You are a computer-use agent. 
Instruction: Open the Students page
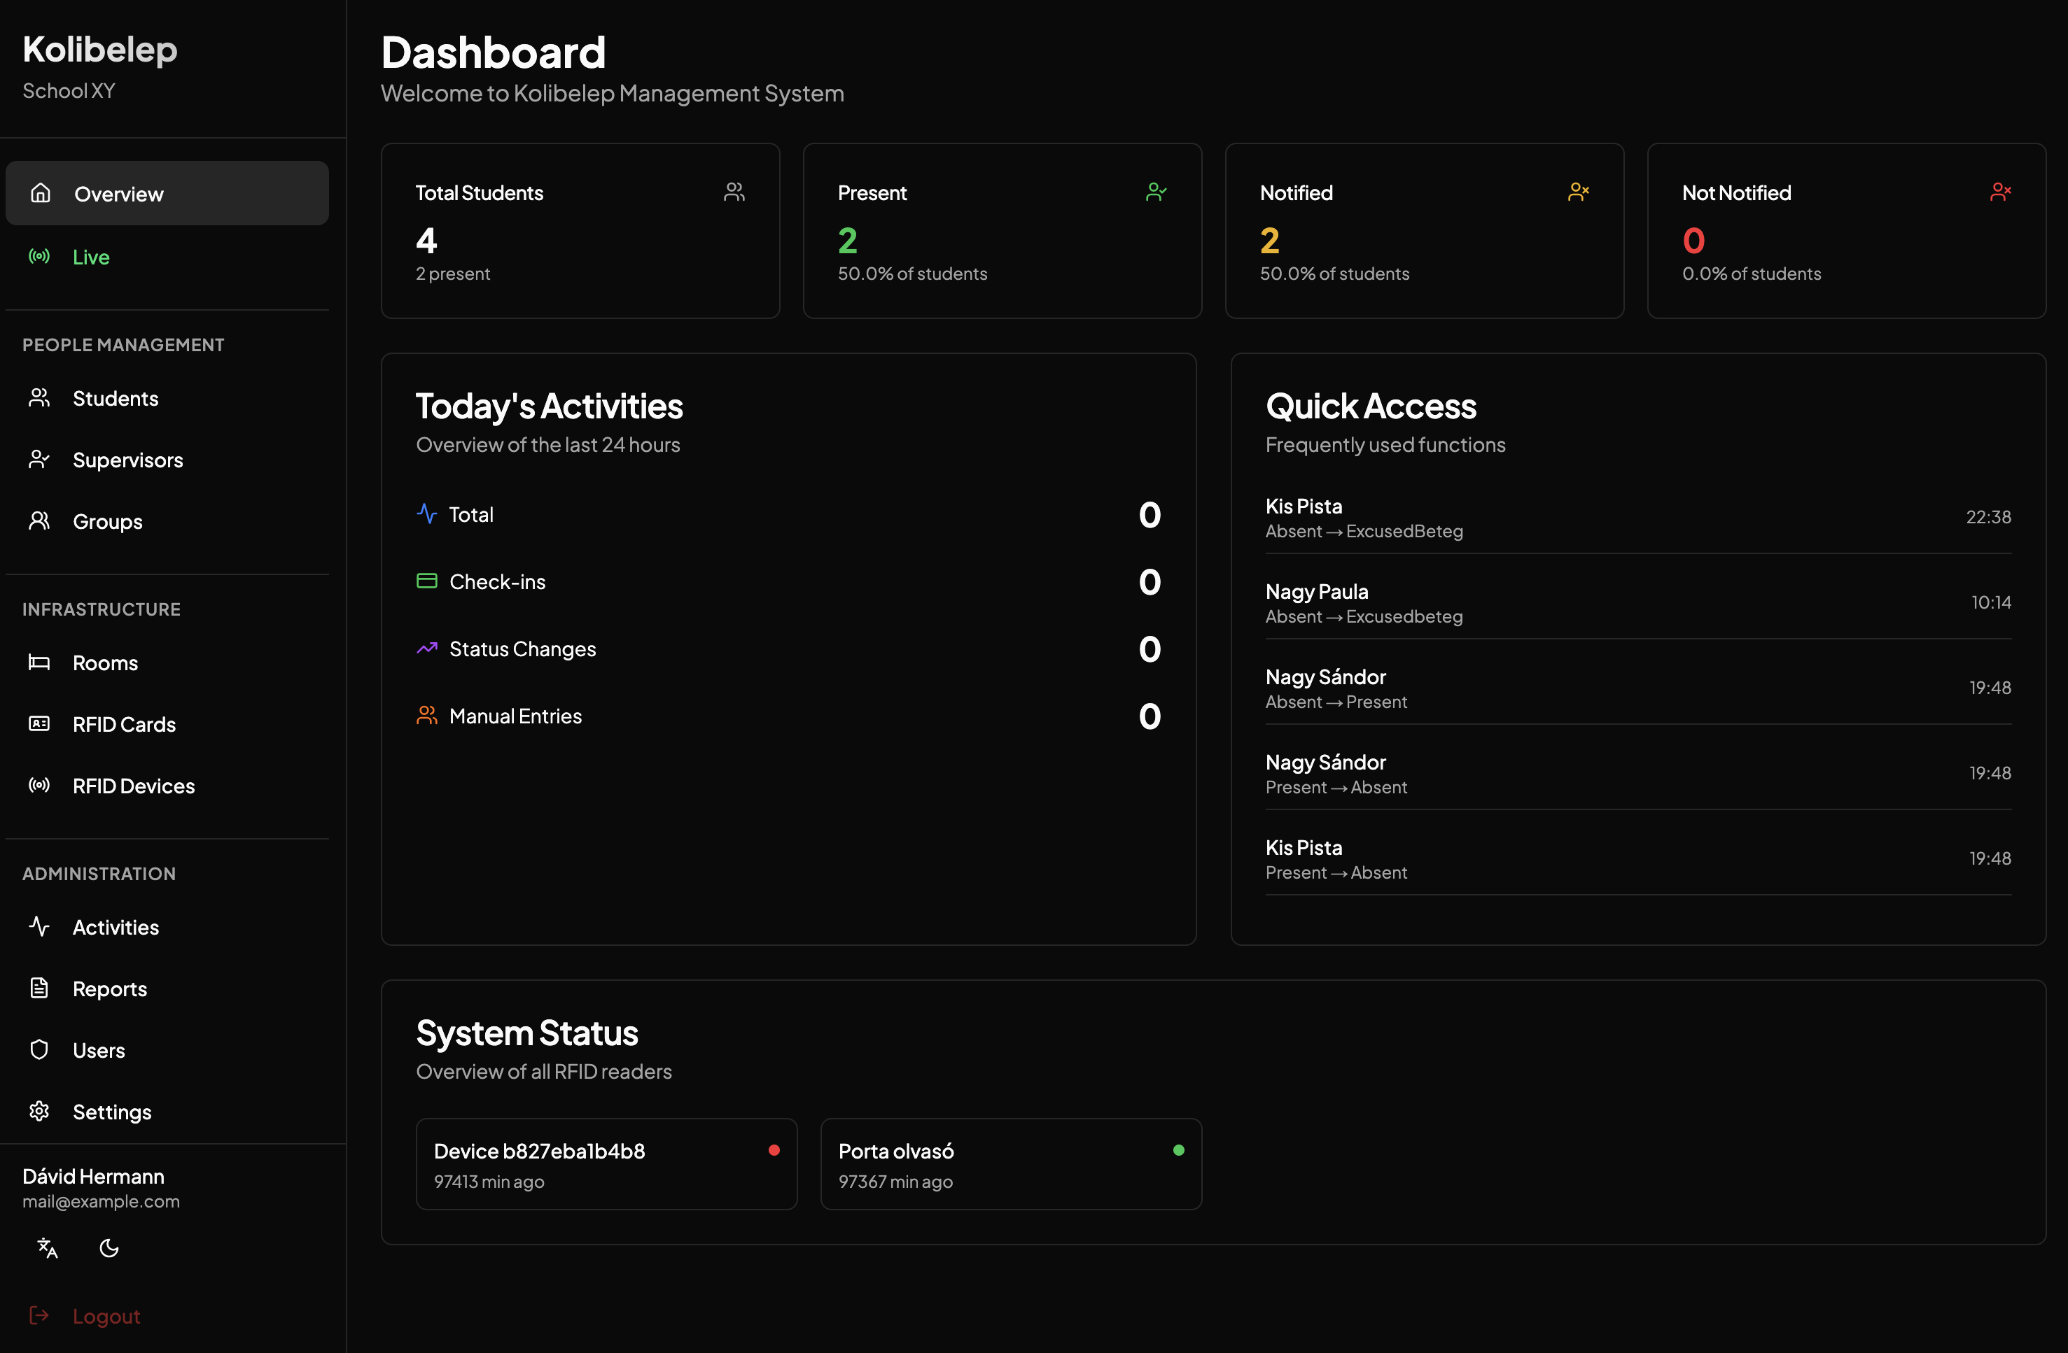115,399
